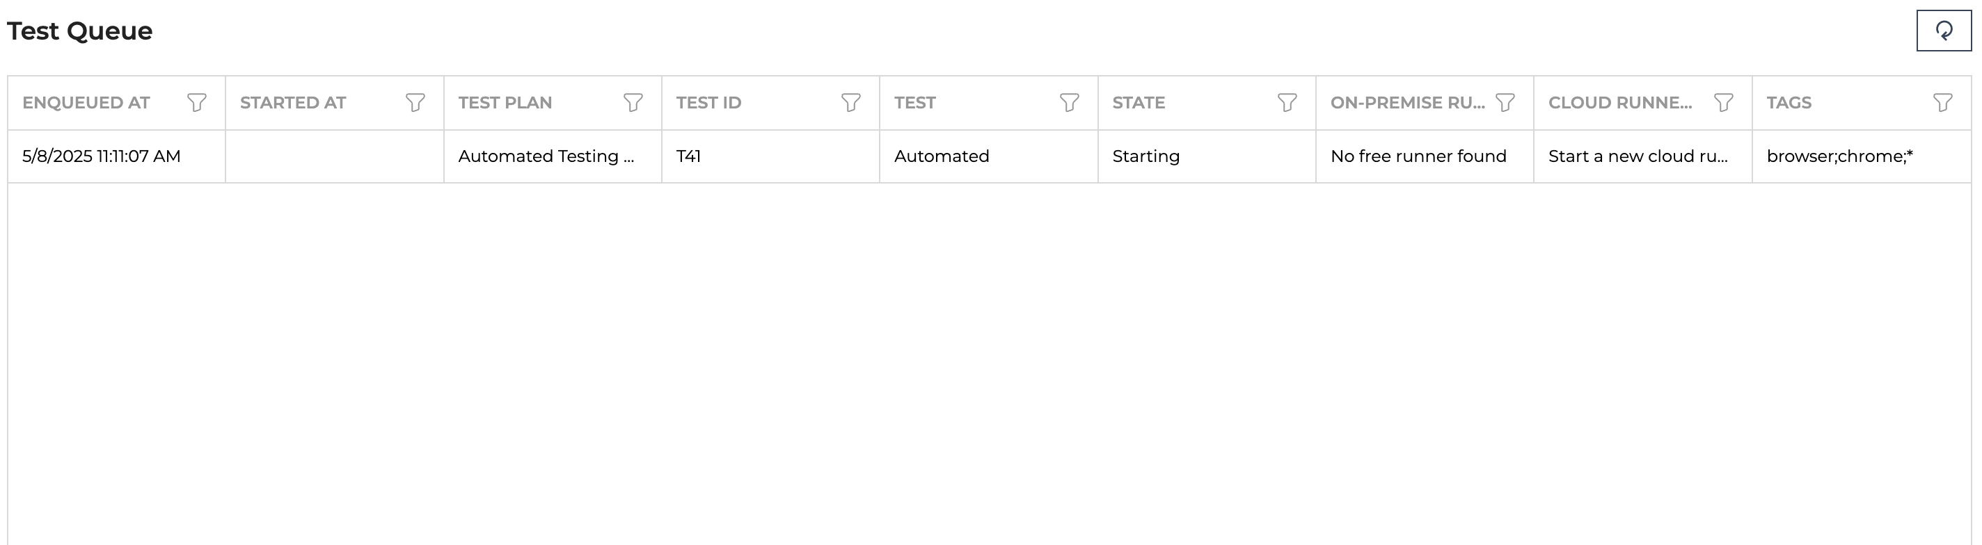
Task: Open the Test column filter icon
Action: point(1070,102)
